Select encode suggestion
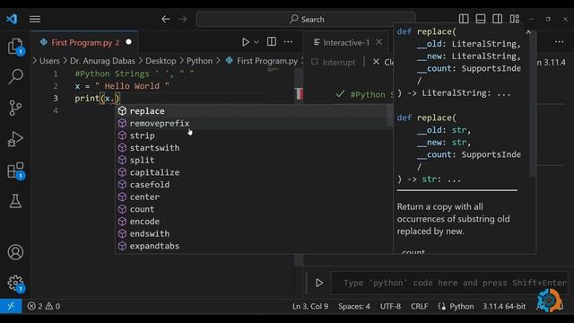Image resolution: width=574 pixels, height=323 pixels. (253, 222)
